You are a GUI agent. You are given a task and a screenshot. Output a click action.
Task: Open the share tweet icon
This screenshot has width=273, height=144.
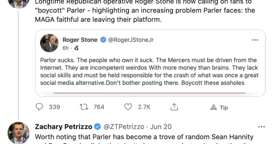tap(174, 107)
